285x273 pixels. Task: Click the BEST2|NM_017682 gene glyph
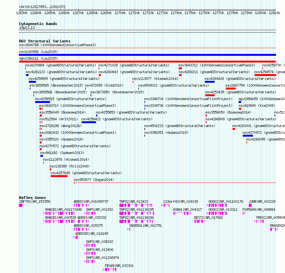[200, 221]
